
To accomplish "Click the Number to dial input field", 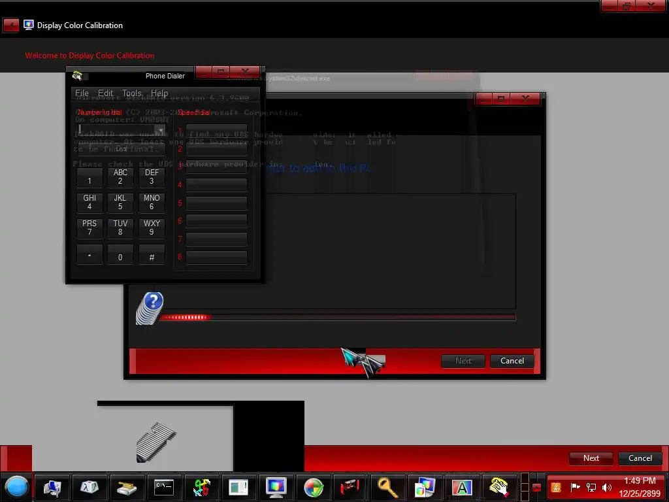I will [117, 130].
